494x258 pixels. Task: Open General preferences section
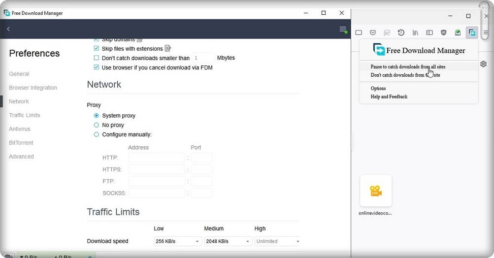coord(19,74)
